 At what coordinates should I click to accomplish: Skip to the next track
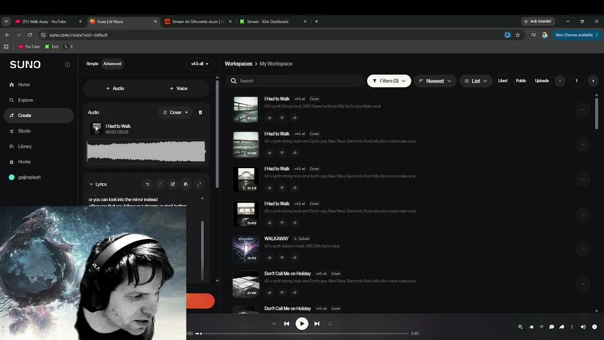pyautogui.click(x=317, y=323)
